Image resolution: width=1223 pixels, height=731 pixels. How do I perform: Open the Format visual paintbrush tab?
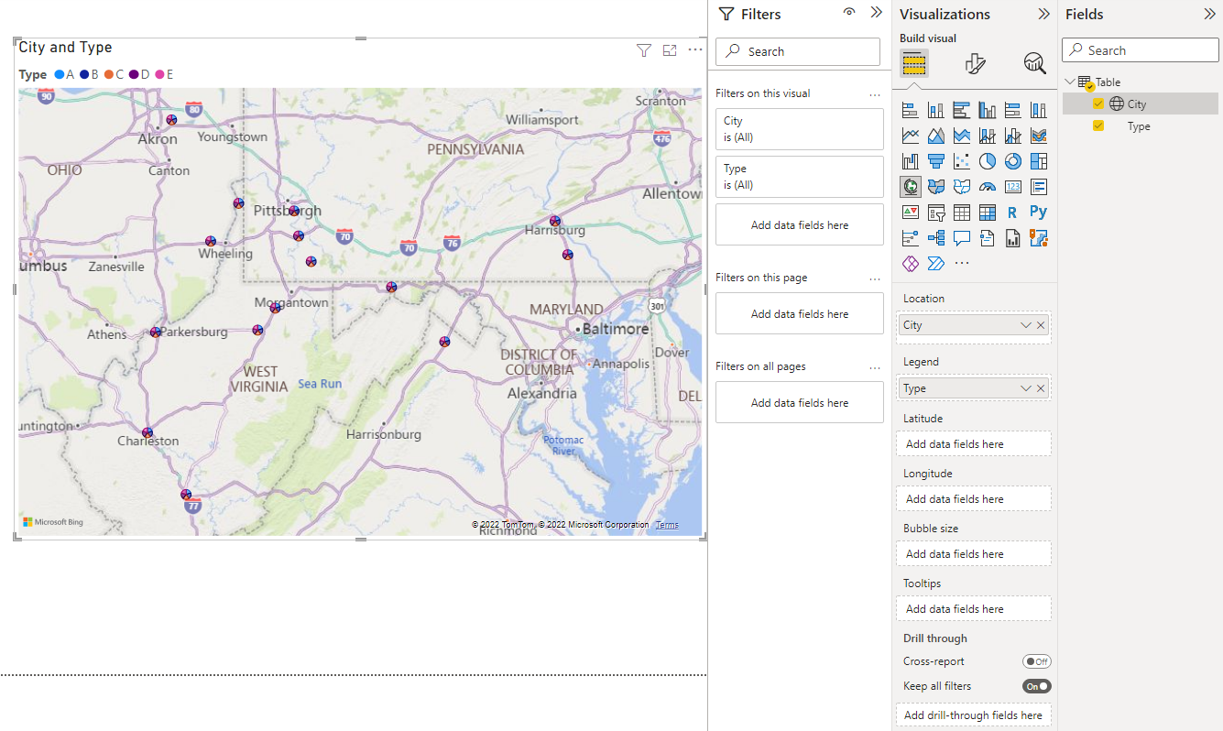[975, 63]
